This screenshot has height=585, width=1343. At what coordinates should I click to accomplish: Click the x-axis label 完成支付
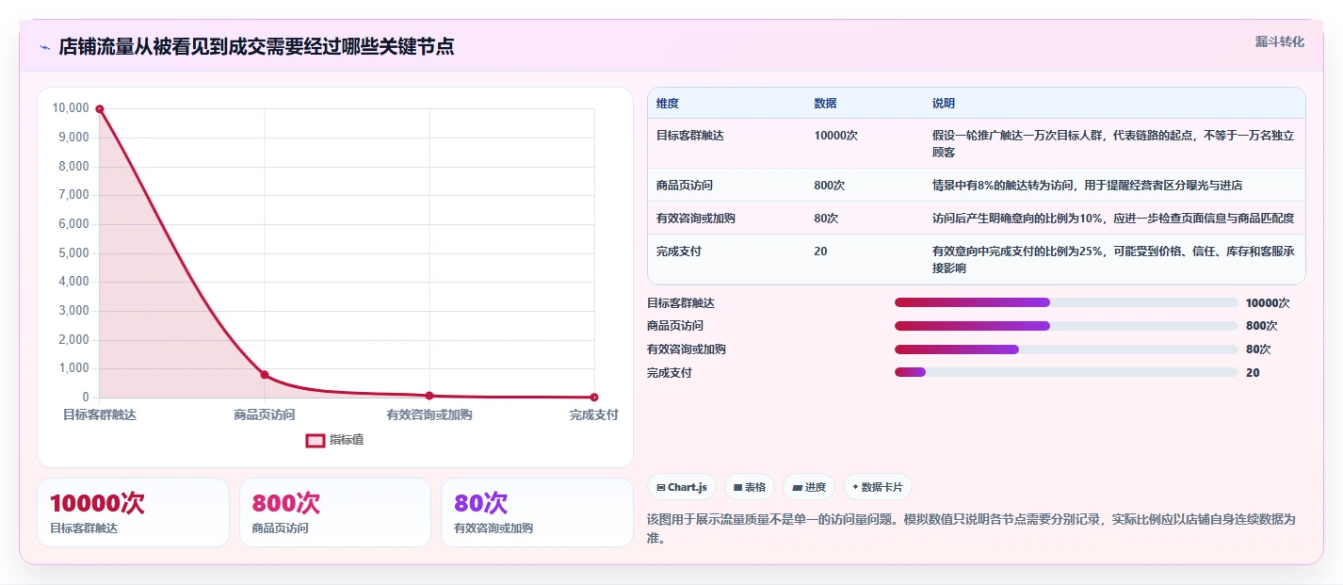(x=594, y=414)
